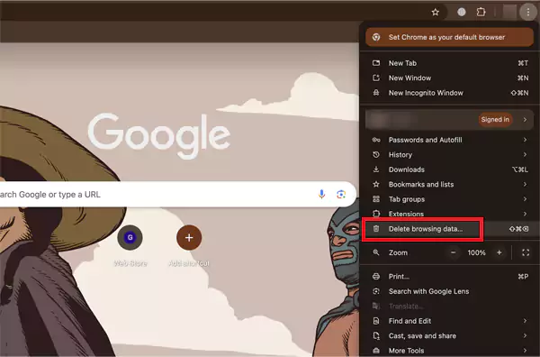Decrease zoom with the minus button

[x=454, y=252]
